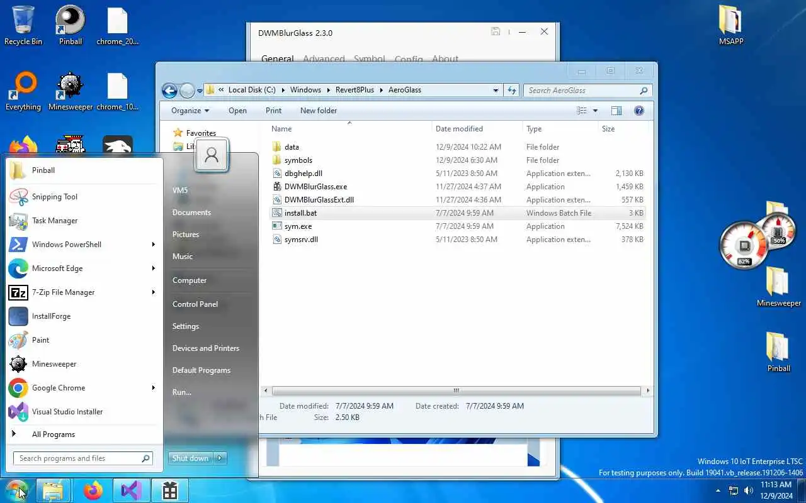Image resolution: width=806 pixels, height=503 pixels.
Task: Switch to About tab in DWMBlurGlass
Action: click(x=445, y=58)
